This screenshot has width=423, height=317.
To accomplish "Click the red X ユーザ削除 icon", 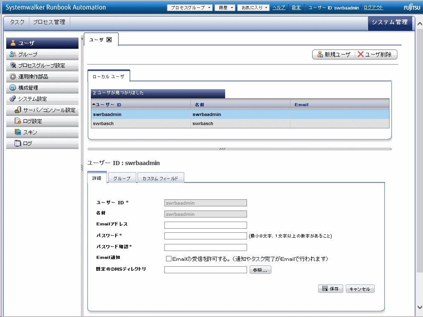I will pyautogui.click(x=360, y=54).
